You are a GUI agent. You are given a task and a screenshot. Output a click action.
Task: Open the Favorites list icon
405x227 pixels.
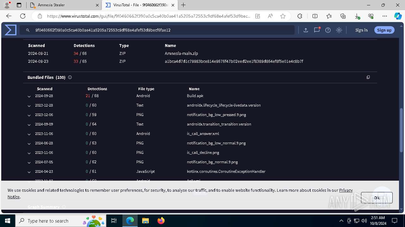click(x=329, y=16)
